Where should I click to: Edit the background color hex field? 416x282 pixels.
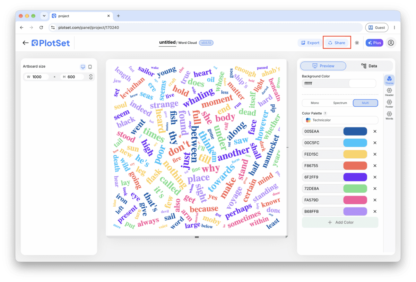pyautogui.click(x=325, y=83)
